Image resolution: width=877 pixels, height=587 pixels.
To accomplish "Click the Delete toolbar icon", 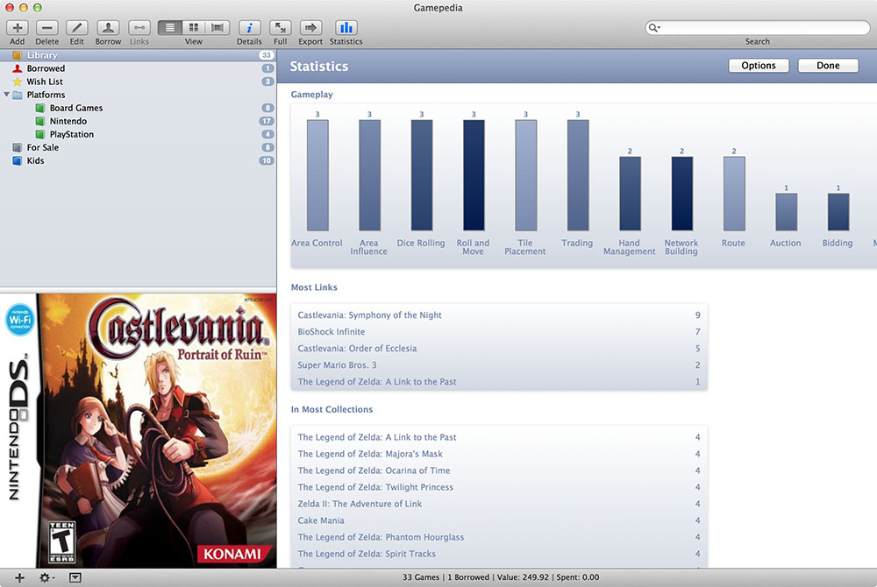I will 47,28.
